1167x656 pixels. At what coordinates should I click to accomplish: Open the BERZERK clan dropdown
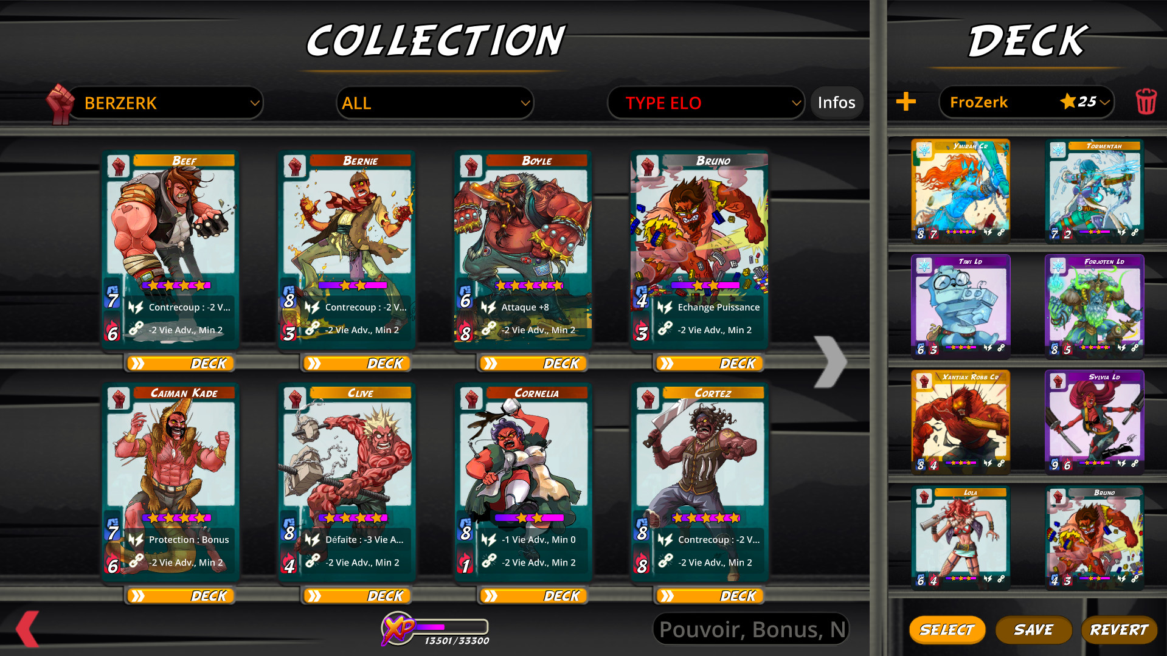(x=165, y=103)
